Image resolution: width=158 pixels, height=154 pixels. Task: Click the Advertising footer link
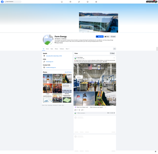click(50, 105)
